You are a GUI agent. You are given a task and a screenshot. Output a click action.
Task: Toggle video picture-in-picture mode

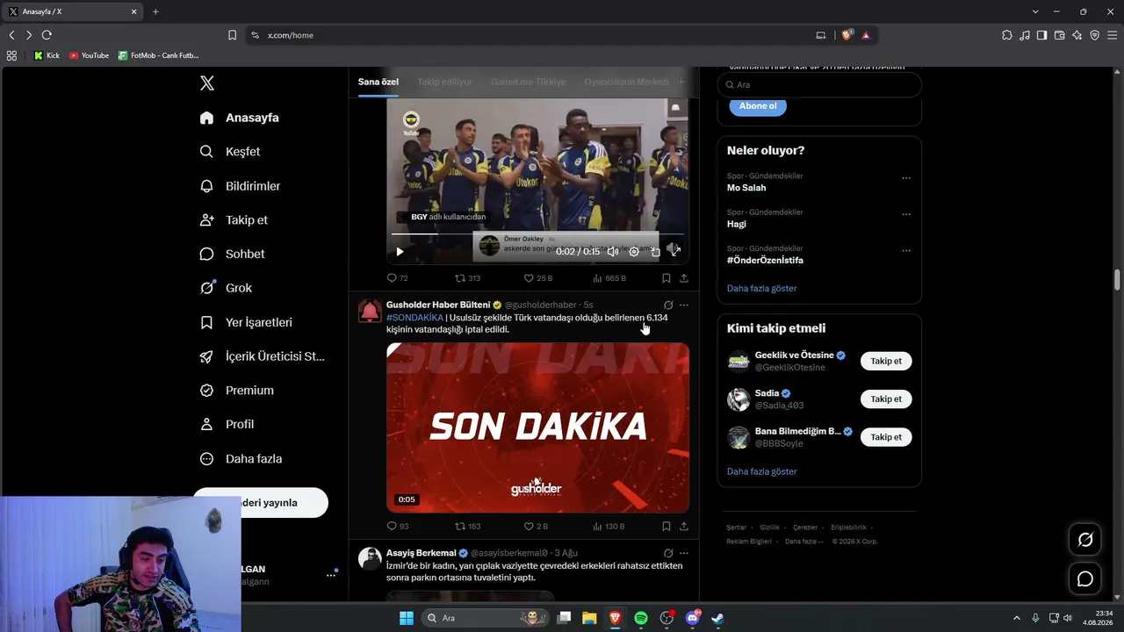655,252
